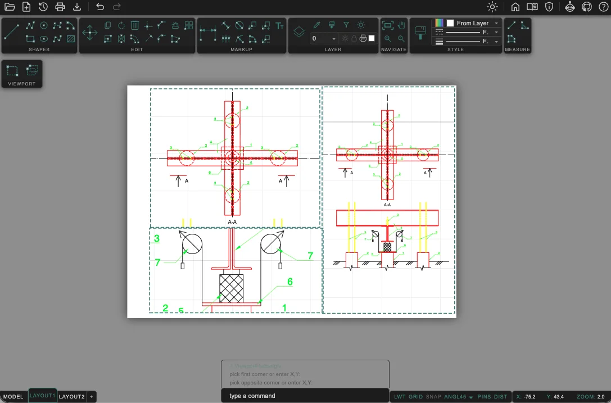Activate the Pan hand tool
611x403 pixels.
[x=401, y=26]
